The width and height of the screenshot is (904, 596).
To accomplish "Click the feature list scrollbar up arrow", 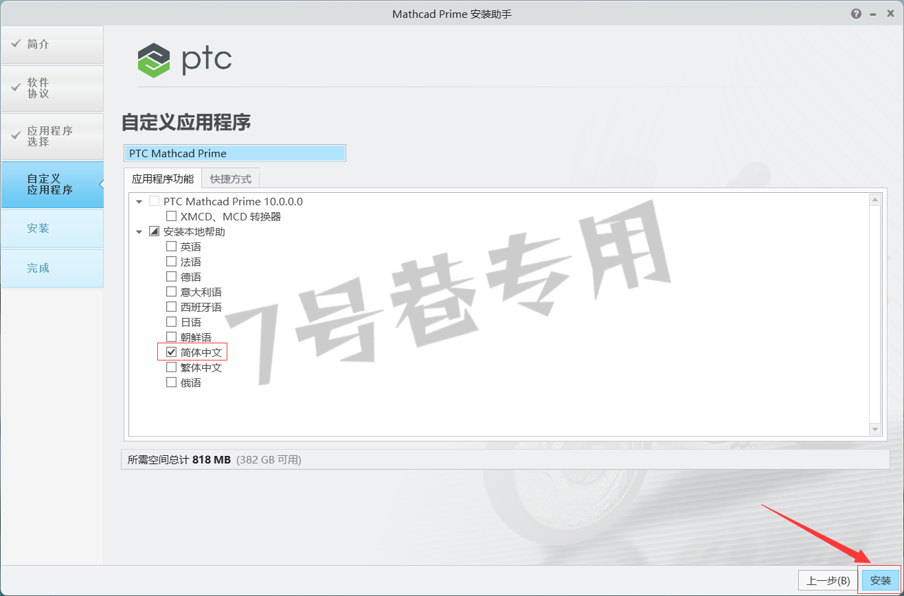I will tap(875, 200).
